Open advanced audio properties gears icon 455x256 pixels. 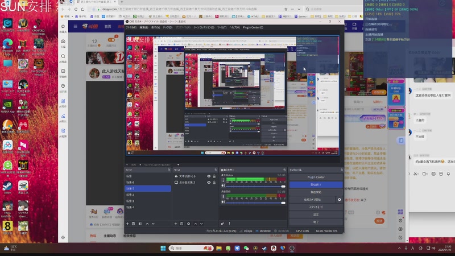222,224
